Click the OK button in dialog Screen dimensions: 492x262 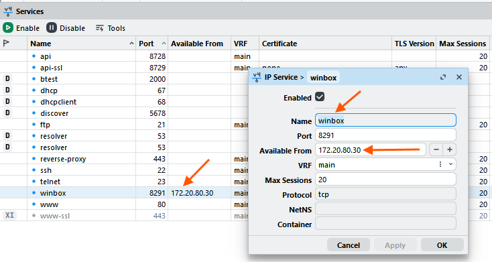click(x=442, y=245)
